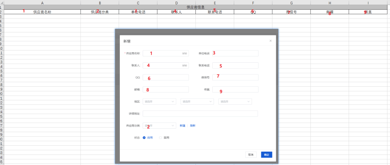Select spreadsheet column header E
Image resolution: width=390 pixels, height=165 pixels.
tap(215, 3)
